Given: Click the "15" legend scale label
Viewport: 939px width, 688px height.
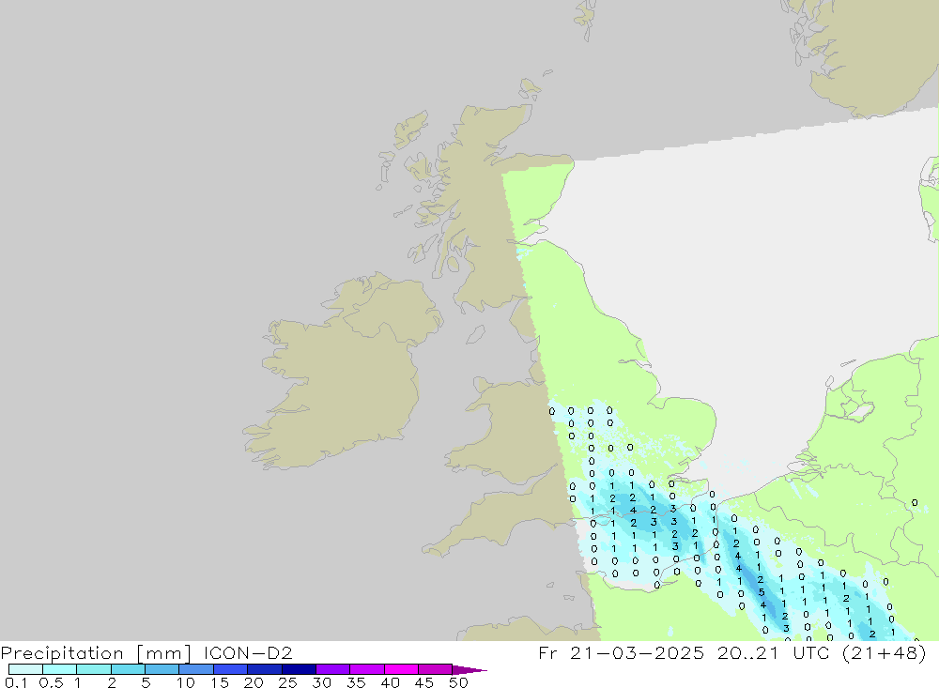Looking at the screenshot, I should pyautogui.click(x=220, y=682).
